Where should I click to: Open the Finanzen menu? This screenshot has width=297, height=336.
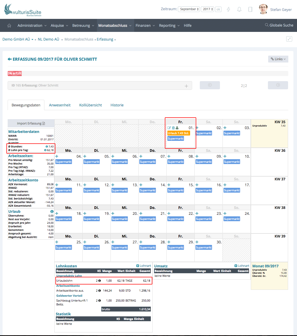[145, 26]
